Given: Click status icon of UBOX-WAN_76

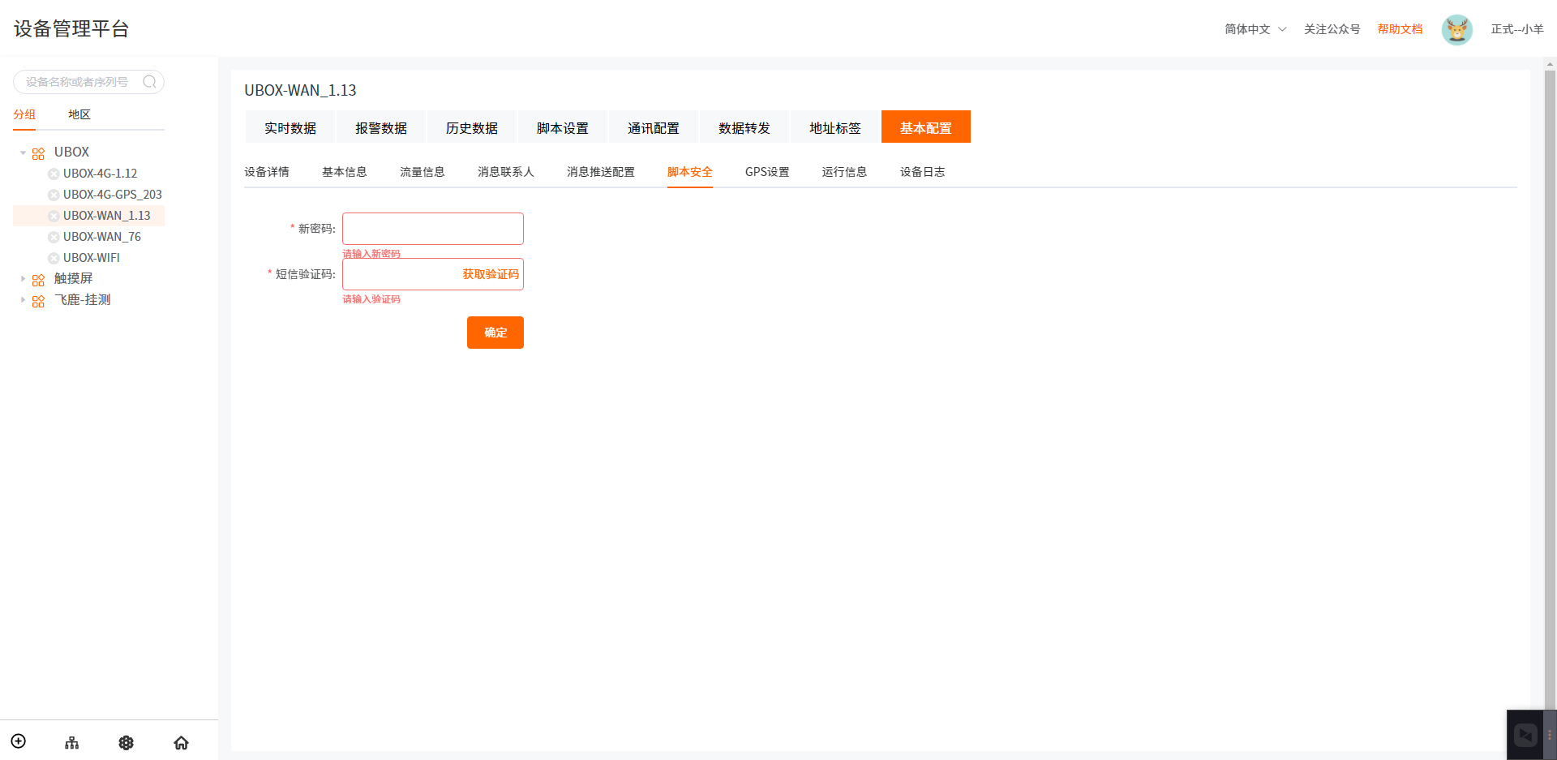Looking at the screenshot, I should click(x=54, y=237).
